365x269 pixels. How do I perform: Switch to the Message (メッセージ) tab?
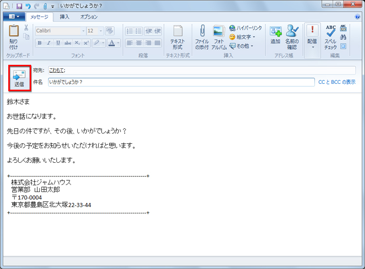[x=39, y=17]
